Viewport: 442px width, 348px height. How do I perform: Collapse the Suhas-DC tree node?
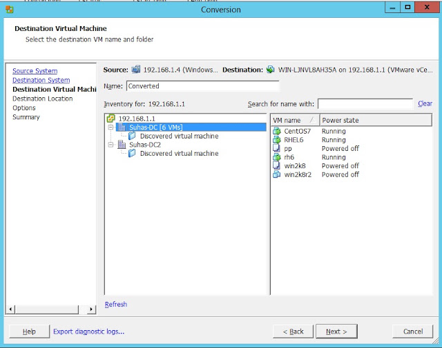point(110,127)
